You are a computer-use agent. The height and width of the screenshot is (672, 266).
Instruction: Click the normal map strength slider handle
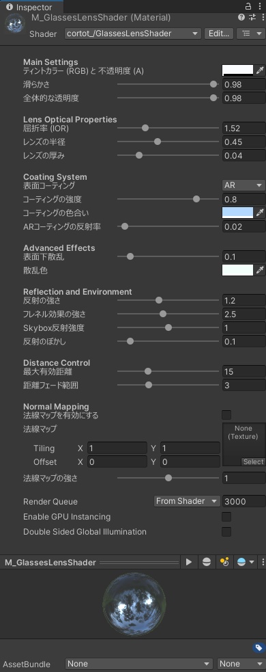pos(168,478)
